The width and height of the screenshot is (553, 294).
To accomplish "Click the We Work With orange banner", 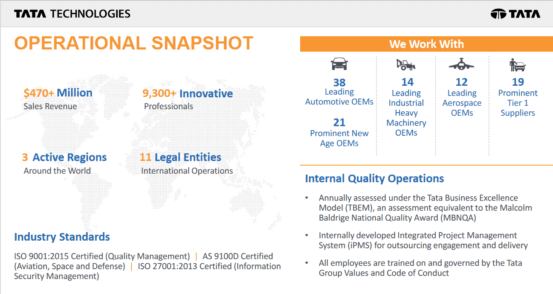I will point(426,44).
